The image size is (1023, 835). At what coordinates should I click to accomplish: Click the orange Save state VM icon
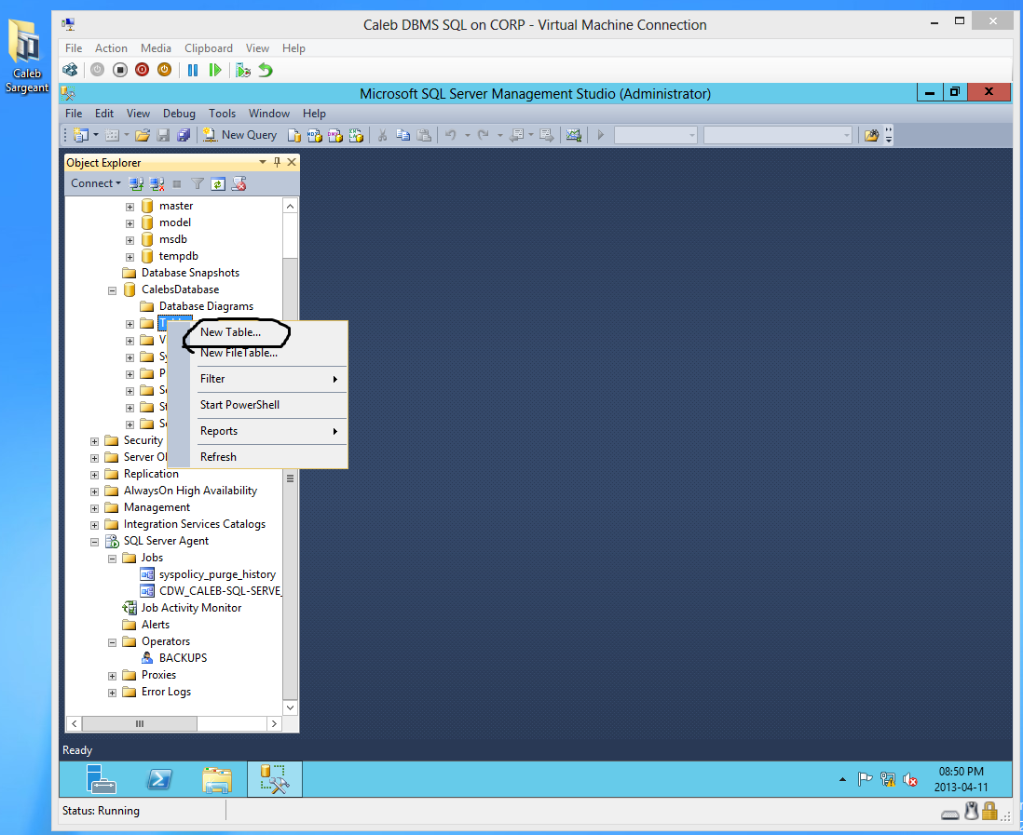pyautogui.click(x=164, y=70)
